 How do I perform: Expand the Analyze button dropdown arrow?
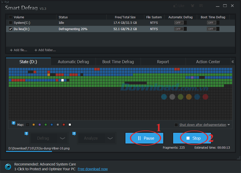coord(110,138)
